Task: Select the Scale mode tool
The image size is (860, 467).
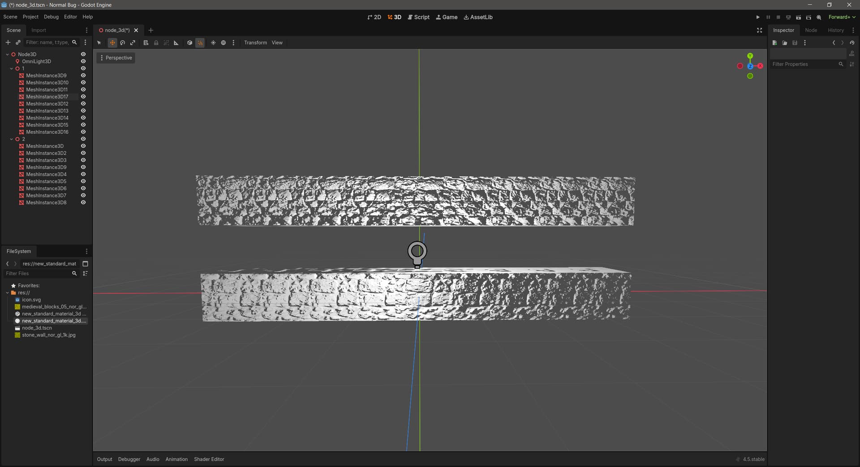Action: 133,43
